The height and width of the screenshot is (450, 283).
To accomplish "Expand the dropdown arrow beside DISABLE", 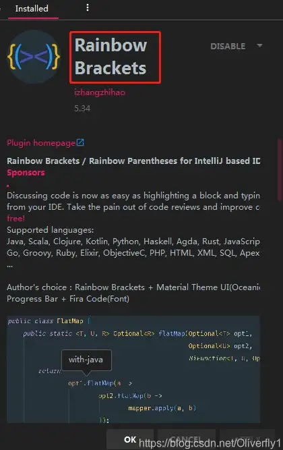I will [x=259, y=46].
